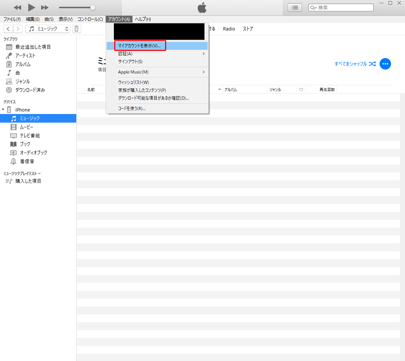Sort songs by the 名前 column
This screenshot has height=361, width=405.
[x=91, y=89]
